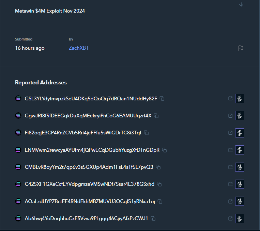Open ENMVwm2rewcya address in external explorer

coord(230,150)
